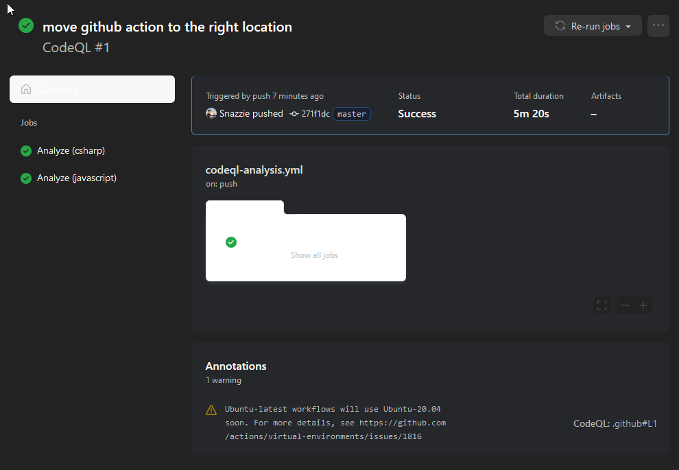The image size is (679, 470).
Task: Open commit 271f1dc
Action: pos(315,114)
